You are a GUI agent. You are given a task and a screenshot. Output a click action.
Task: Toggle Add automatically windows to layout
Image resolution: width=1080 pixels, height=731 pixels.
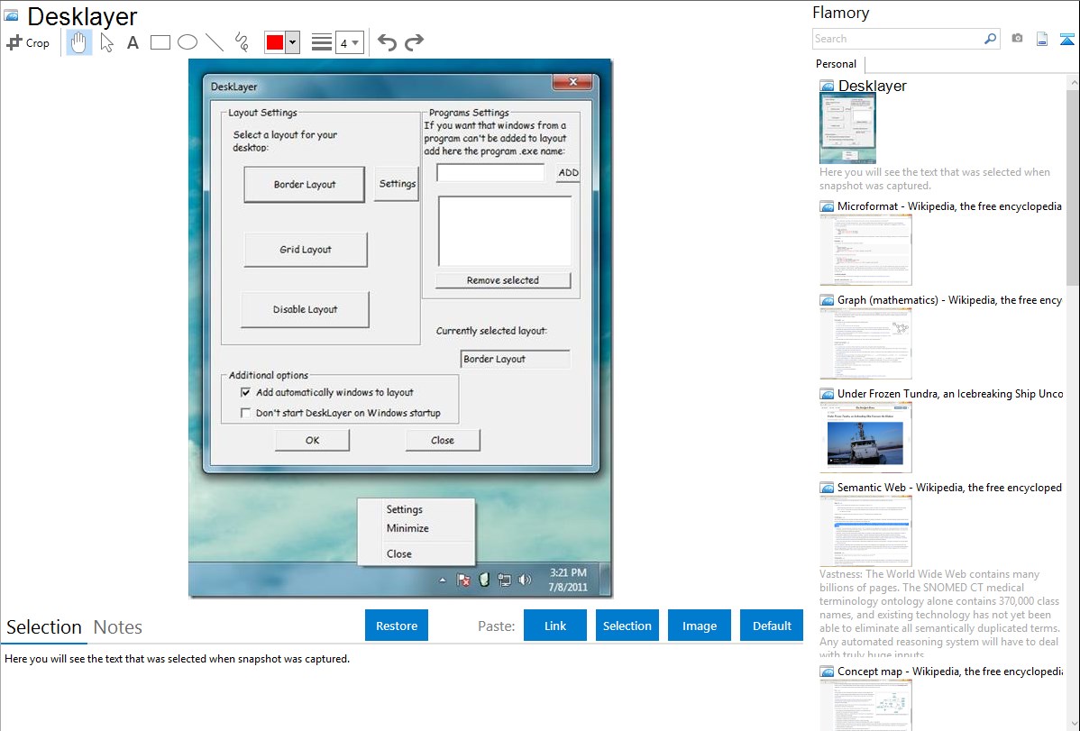point(245,392)
